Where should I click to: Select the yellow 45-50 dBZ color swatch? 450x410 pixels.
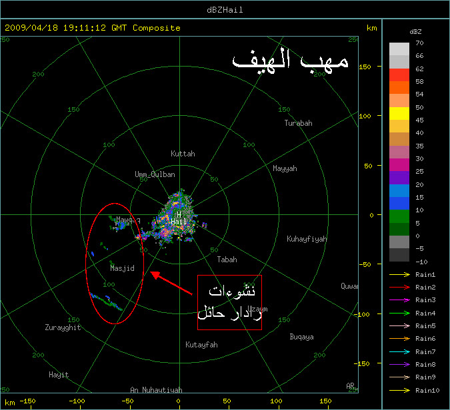click(x=399, y=113)
